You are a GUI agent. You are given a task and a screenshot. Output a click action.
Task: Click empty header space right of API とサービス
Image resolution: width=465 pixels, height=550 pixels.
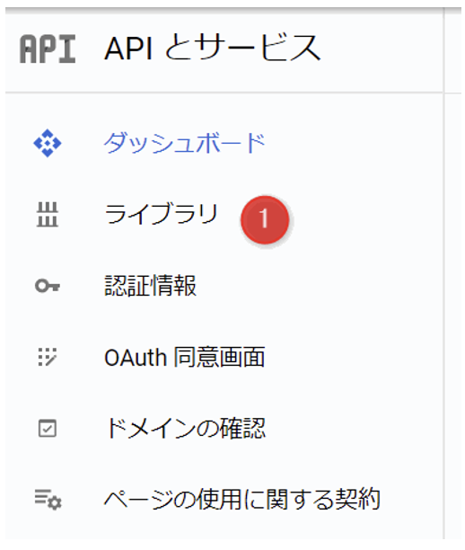click(x=382, y=49)
